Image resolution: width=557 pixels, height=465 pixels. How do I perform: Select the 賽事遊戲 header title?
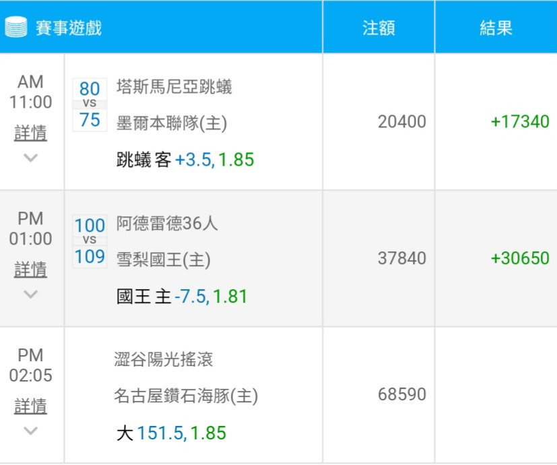(x=69, y=28)
